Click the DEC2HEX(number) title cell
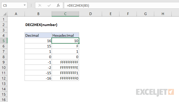The image size is (179, 102). tap(41, 25)
